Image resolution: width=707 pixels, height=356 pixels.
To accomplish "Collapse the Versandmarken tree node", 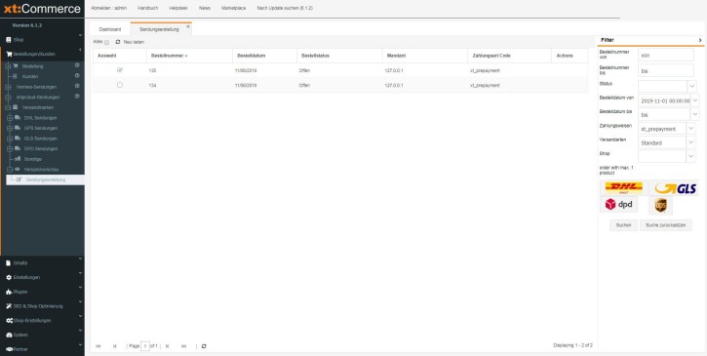I will click(x=8, y=107).
